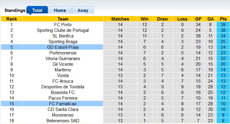Open the FC Famalicao team link
This screenshot has height=124, width=230.
pos(63,104)
